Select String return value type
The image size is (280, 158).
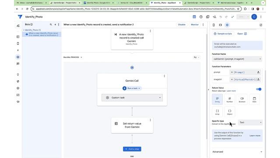[x=217, y=99]
